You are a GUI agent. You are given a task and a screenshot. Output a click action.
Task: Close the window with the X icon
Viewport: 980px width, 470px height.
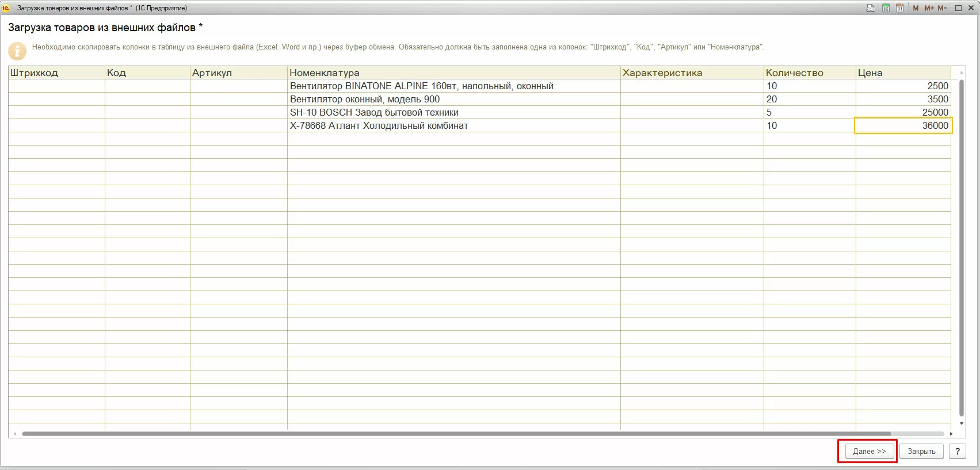(x=971, y=8)
